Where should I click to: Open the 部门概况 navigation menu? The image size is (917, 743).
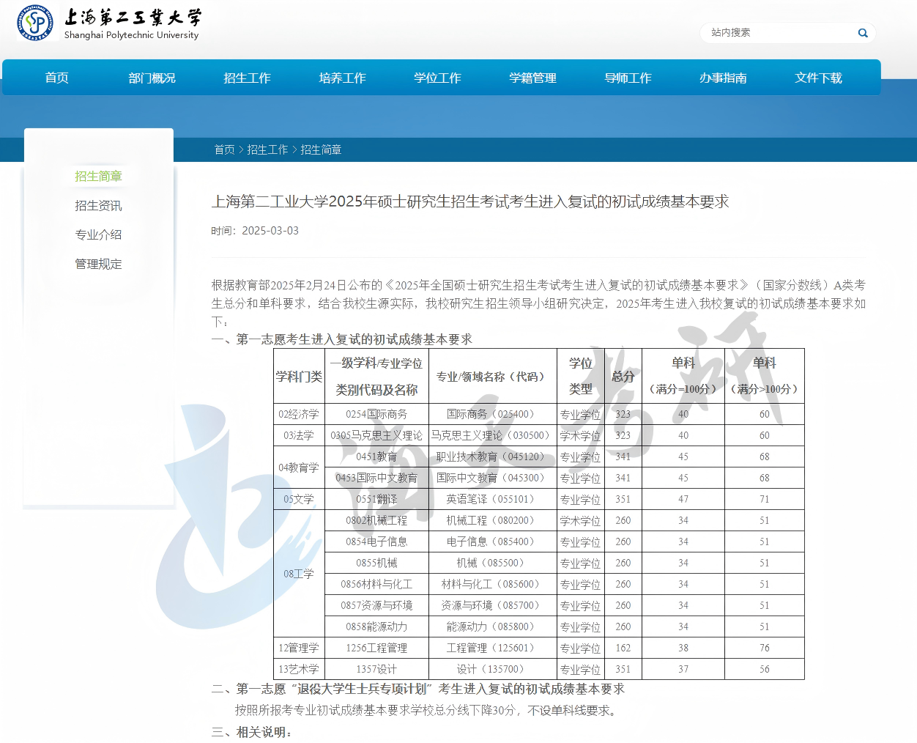click(x=152, y=78)
